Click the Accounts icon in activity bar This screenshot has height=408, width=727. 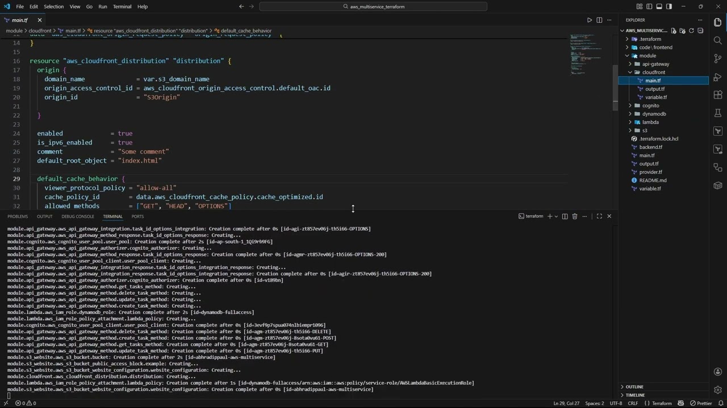click(x=718, y=372)
